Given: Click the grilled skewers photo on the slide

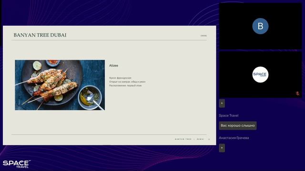Looking at the screenshot, I should pyautogui.click(x=60, y=85).
